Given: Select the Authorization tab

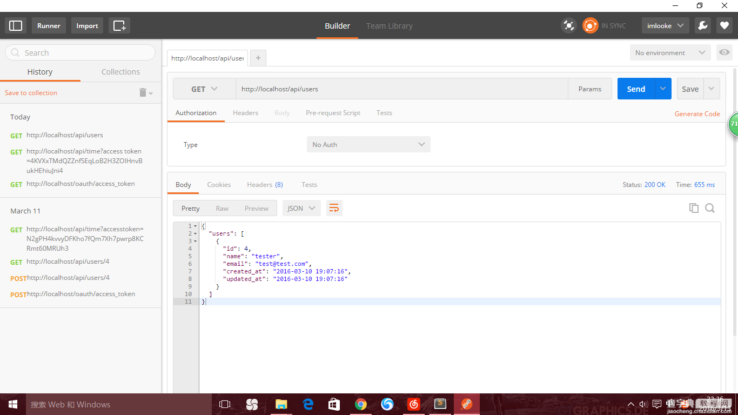Looking at the screenshot, I should click(196, 112).
